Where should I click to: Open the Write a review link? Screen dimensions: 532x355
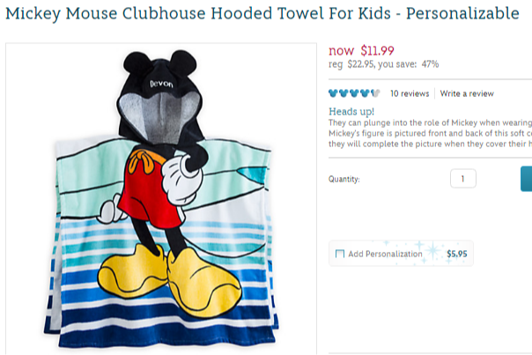tap(467, 93)
